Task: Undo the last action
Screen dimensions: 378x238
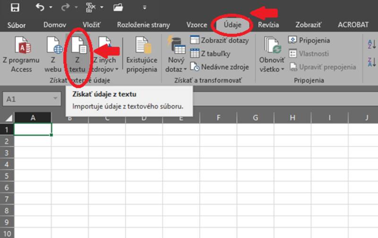Action: pos(40,7)
